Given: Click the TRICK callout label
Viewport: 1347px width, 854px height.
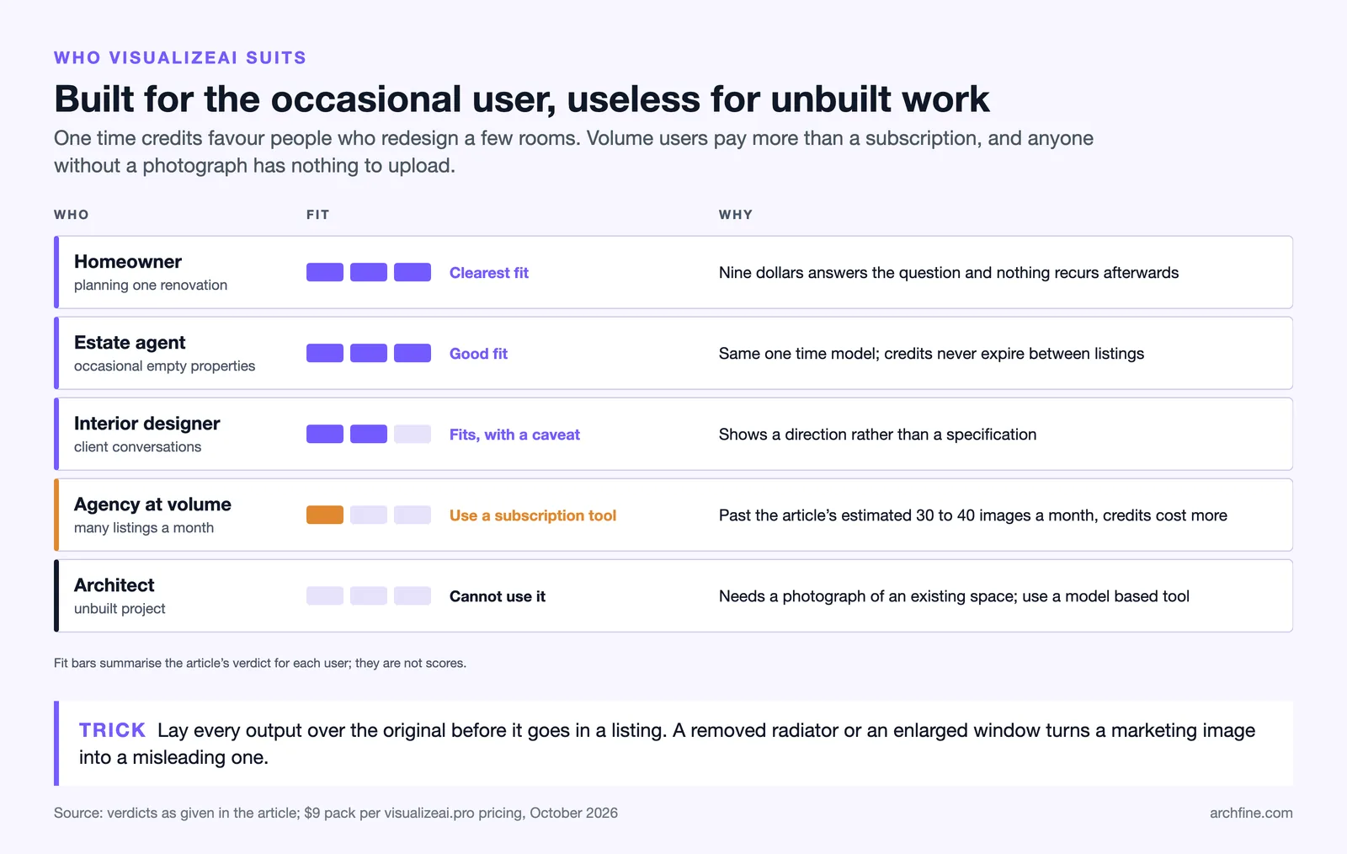Looking at the screenshot, I should point(113,730).
